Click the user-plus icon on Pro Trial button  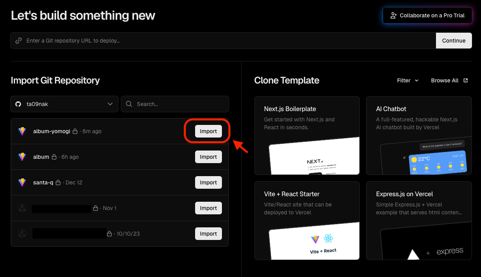[x=393, y=15]
